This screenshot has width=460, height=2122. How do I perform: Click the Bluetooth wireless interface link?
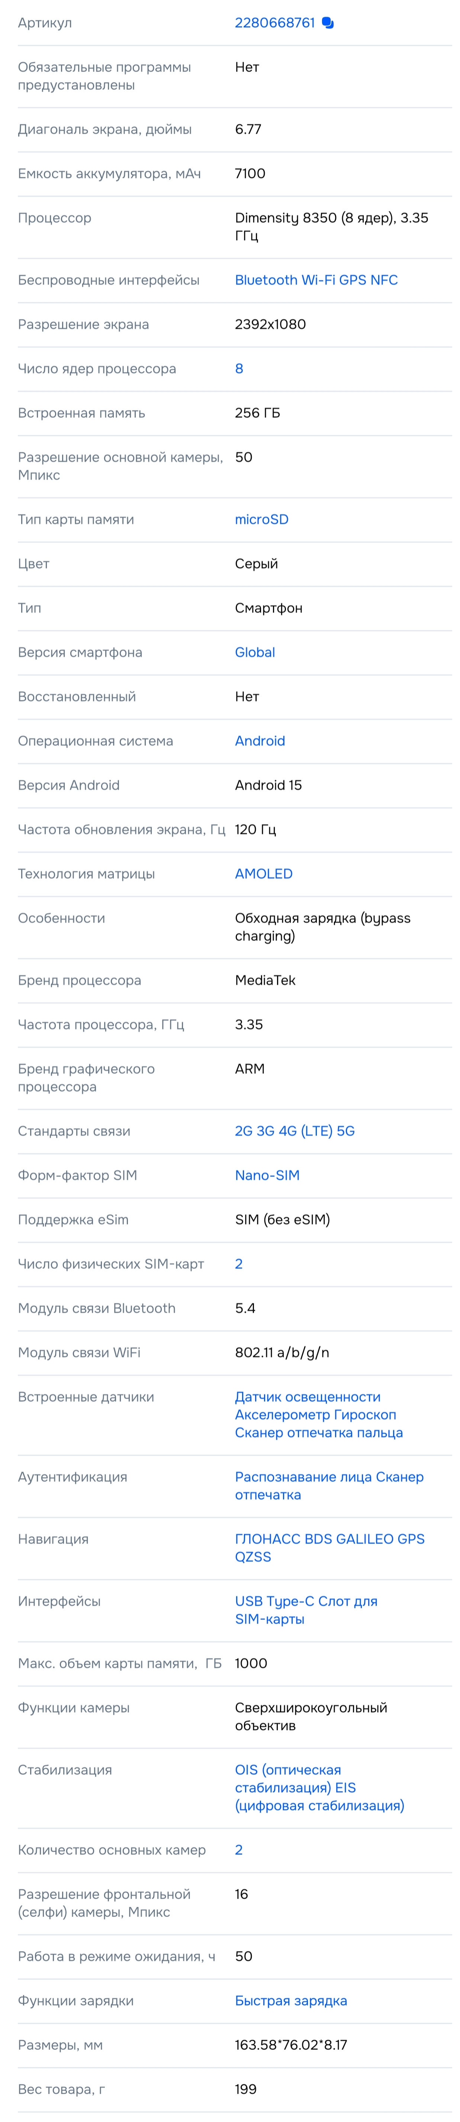point(266,280)
